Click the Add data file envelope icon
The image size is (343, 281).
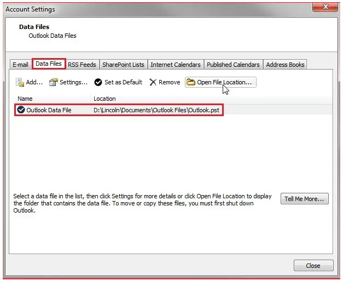coord(20,82)
